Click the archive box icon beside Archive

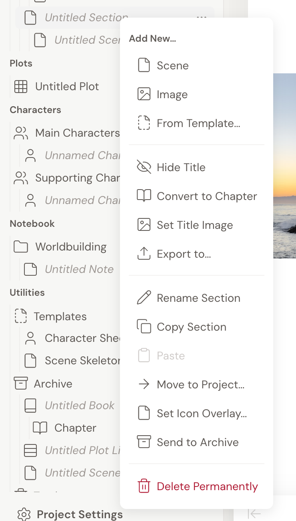pos(21,384)
